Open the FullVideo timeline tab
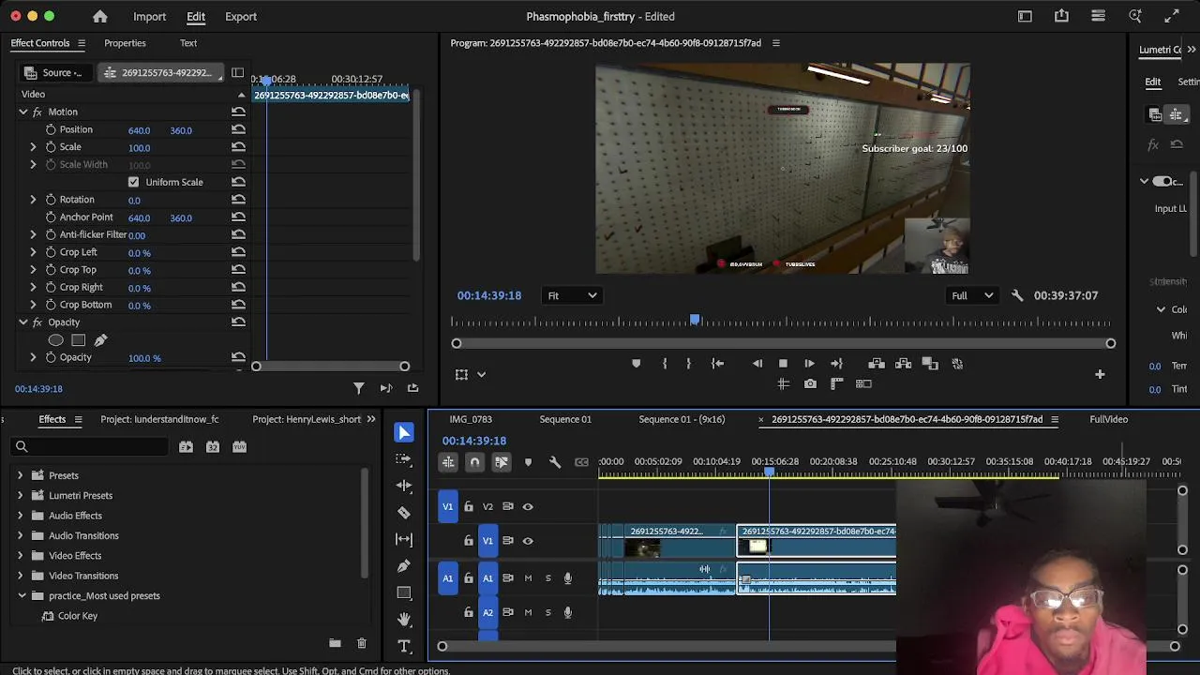Screen dimensions: 1200x675 (x=1109, y=419)
